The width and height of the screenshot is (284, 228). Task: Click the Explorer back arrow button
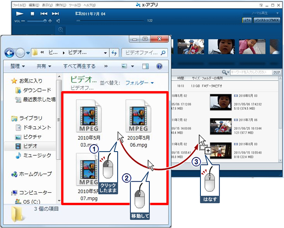click(9, 52)
